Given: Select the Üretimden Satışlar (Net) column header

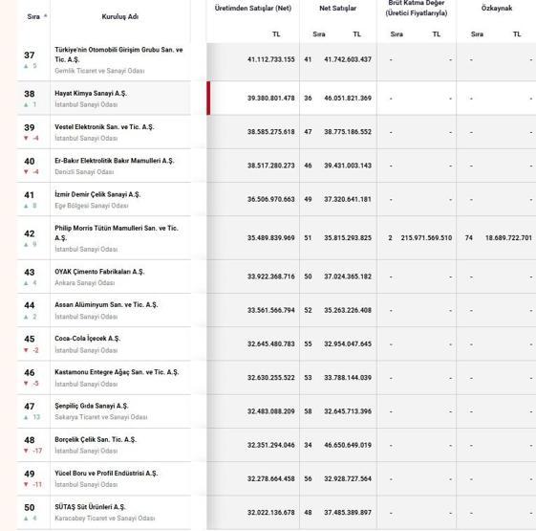Looking at the screenshot, I should tap(253, 9).
